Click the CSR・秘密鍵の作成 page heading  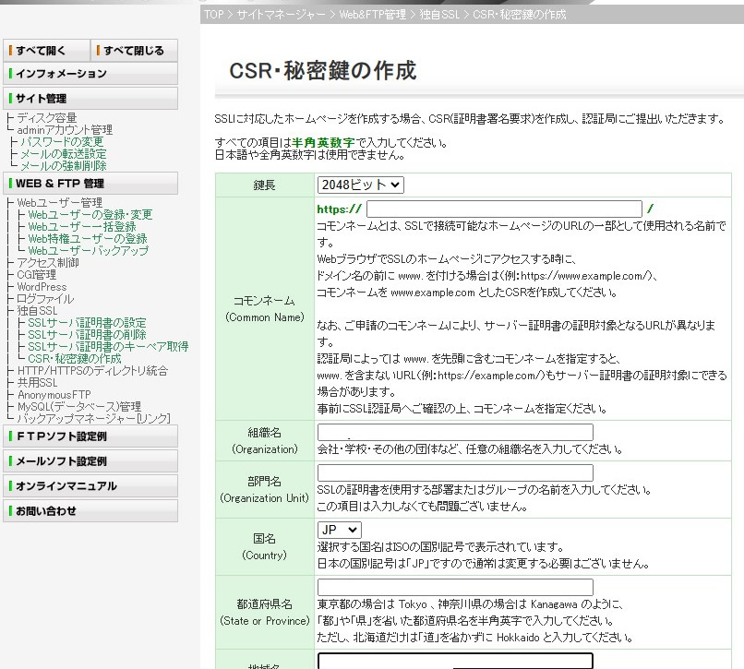click(323, 70)
